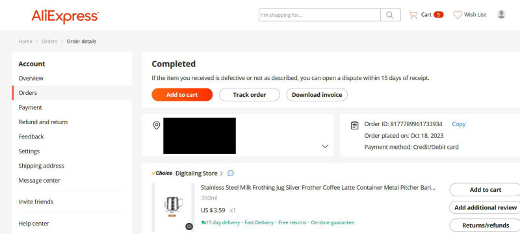520x234 pixels.
Task: Click the Track order button
Action: pyautogui.click(x=250, y=94)
